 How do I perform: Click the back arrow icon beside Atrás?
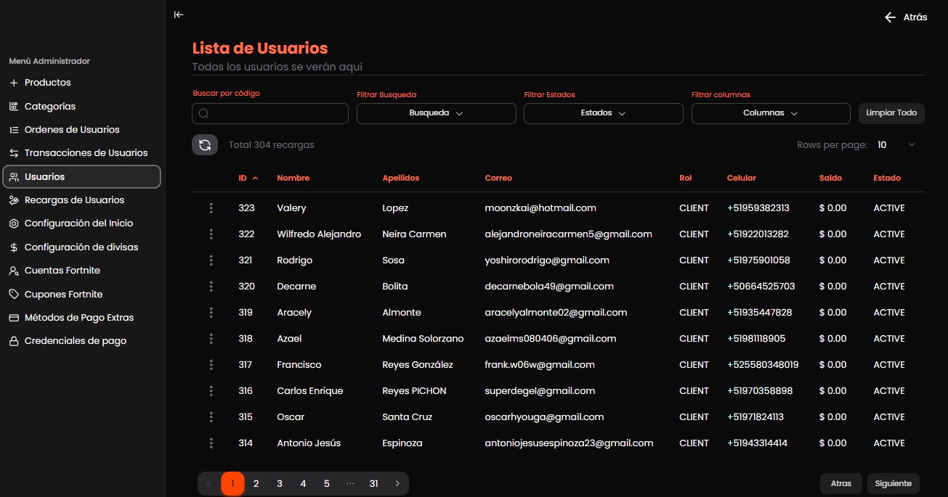point(890,17)
